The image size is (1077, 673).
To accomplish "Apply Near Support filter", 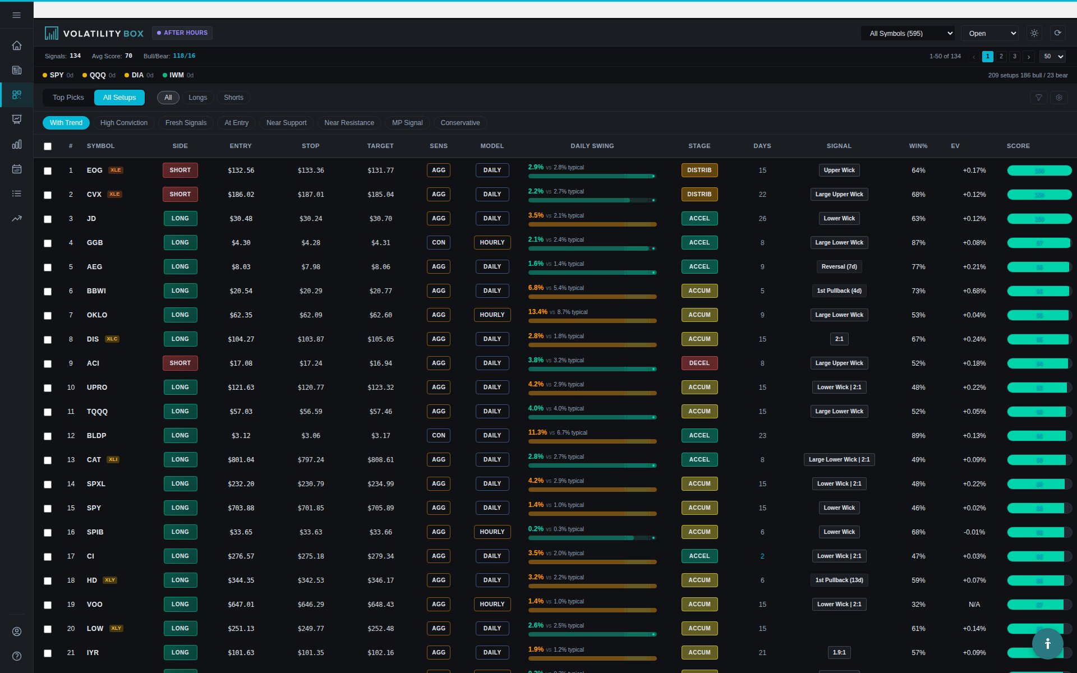I will [x=287, y=123].
